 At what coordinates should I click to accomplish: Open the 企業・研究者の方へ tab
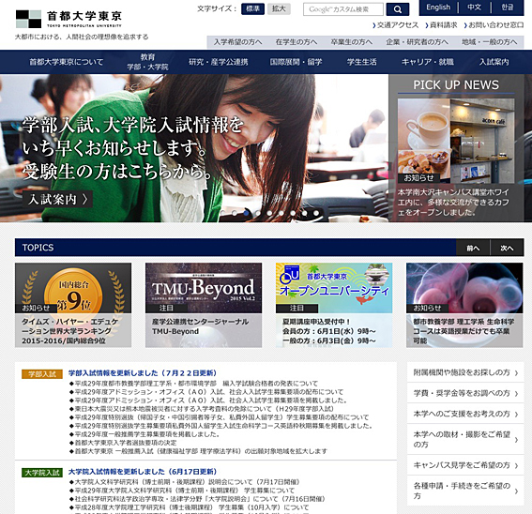tap(417, 42)
